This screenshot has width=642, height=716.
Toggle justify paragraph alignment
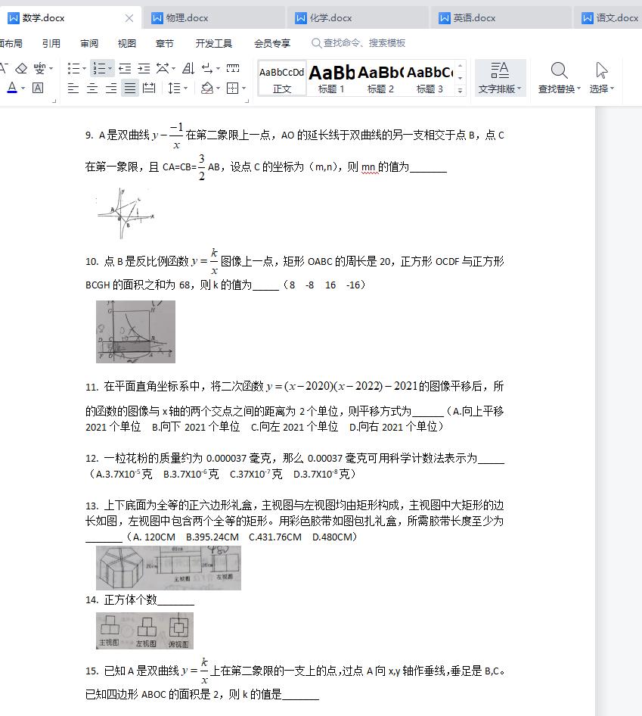coord(129,89)
